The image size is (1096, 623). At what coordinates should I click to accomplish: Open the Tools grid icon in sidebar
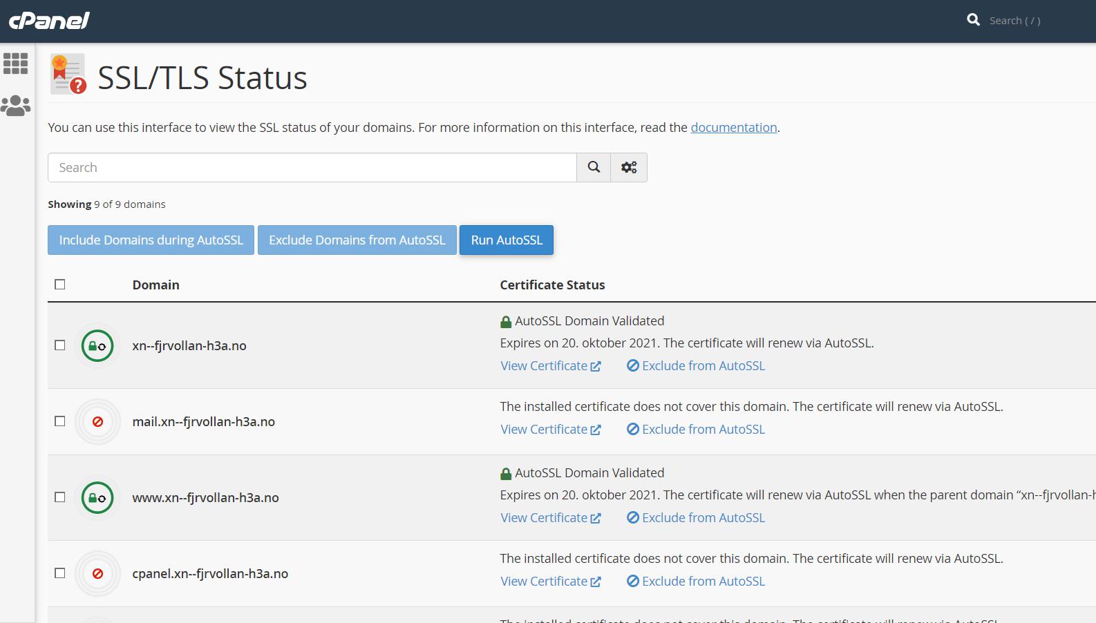click(15, 64)
